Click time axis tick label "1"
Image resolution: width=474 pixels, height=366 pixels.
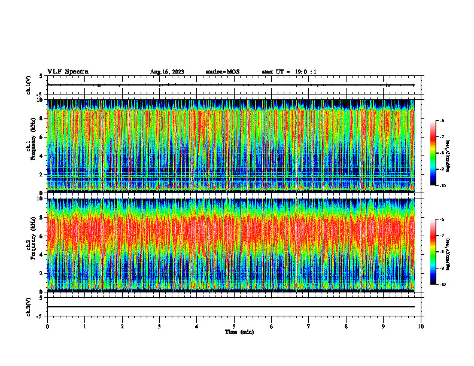[84, 327]
